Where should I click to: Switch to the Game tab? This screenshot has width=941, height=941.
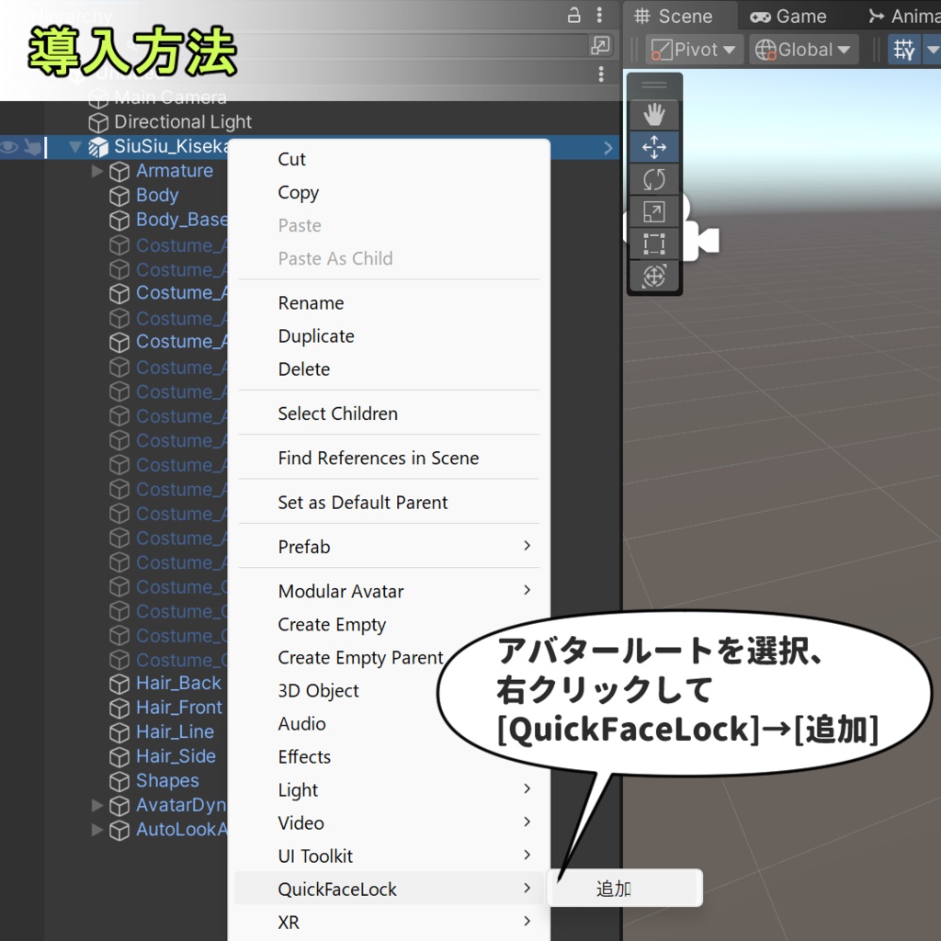point(788,17)
